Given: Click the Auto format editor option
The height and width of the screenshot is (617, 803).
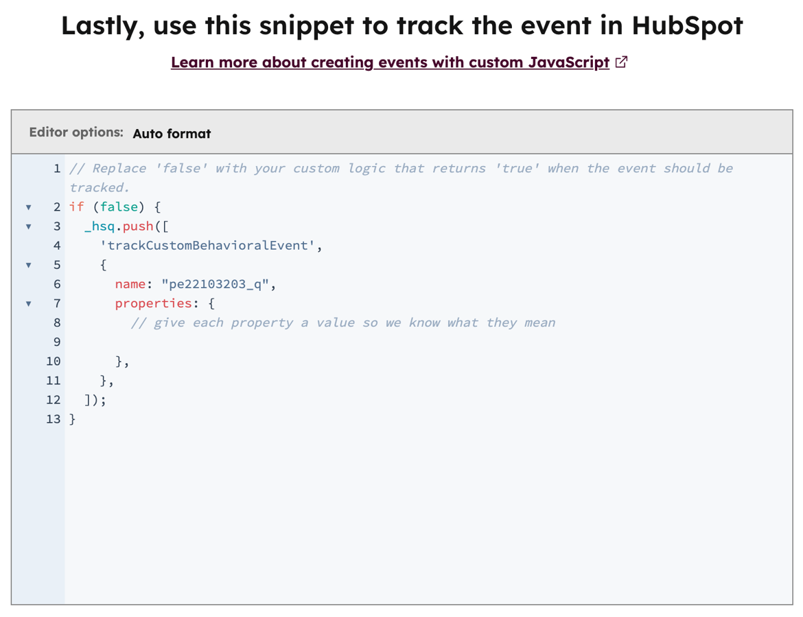Looking at the screenshot, I should [x=172, y=134].
